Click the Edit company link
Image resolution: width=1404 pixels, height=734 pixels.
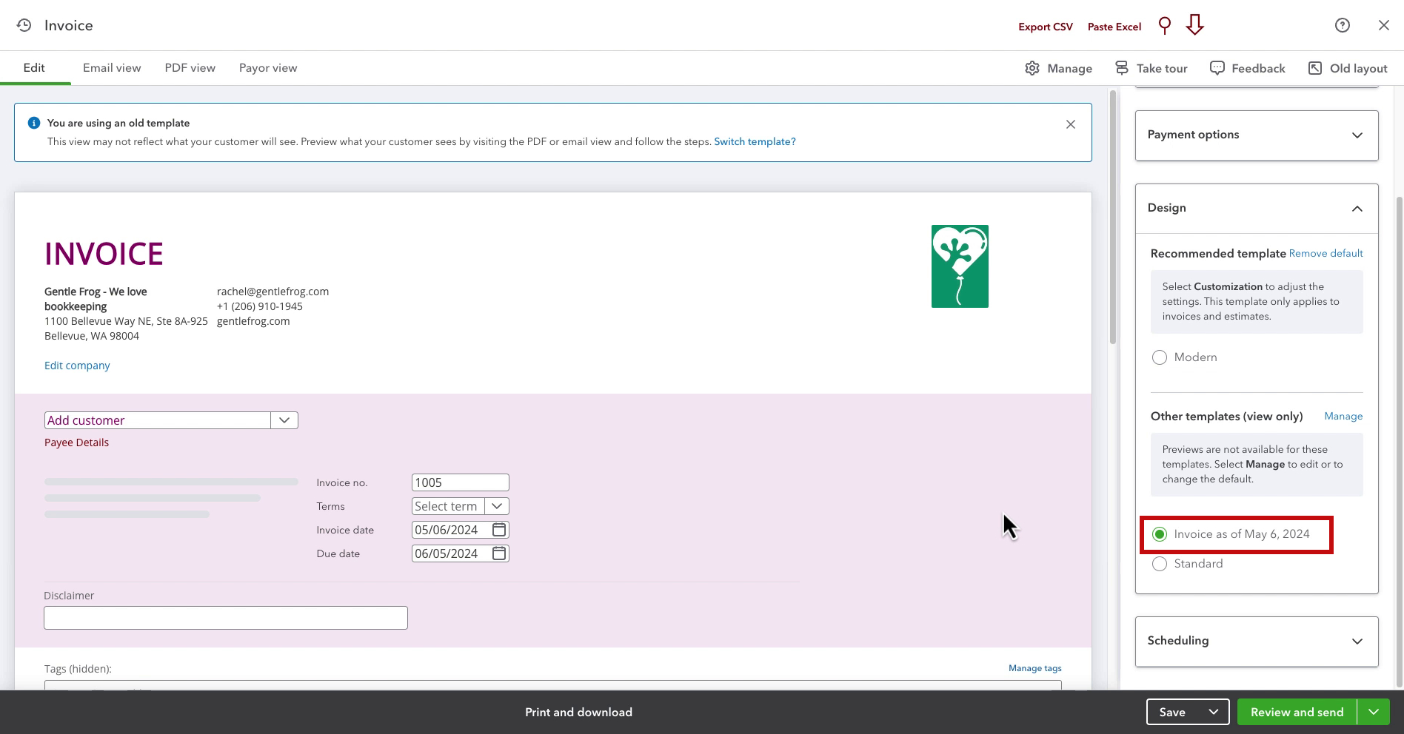click(x=77, y=366)
